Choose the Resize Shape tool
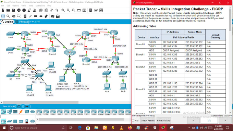The image size is (233, 131). (x=19, y=16)
